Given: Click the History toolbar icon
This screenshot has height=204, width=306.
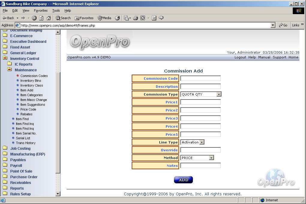Looking at the screenshot, I should click(117, 18).
